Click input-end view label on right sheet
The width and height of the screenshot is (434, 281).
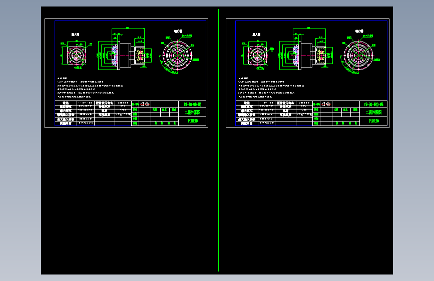pos(256,34)
